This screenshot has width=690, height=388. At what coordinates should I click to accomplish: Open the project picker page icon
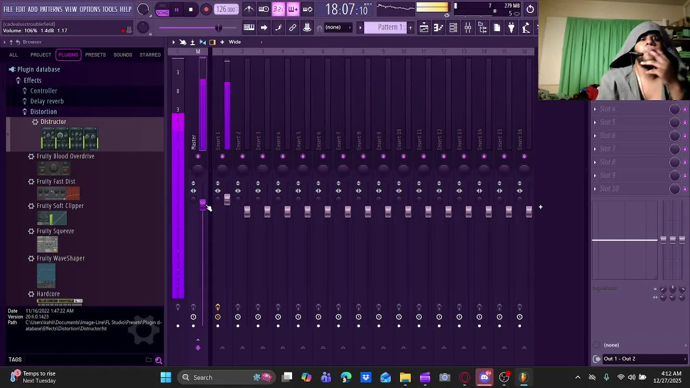pyautogui.click(x=497, y=27)
